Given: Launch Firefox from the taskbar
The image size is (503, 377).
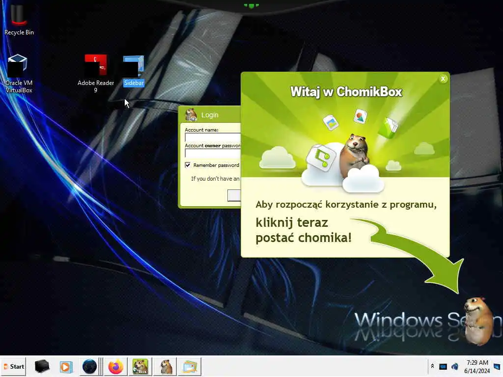Looking at the screenshot, I should pyautogui.click(x=116, y=366).
